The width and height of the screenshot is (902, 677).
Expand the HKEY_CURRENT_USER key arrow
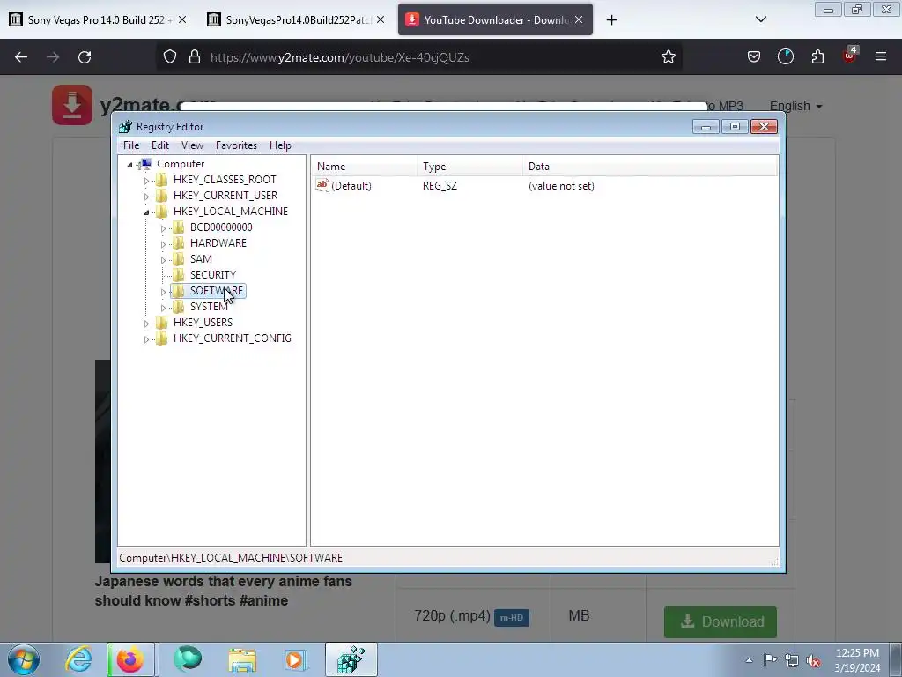click(x=146, y=197)
